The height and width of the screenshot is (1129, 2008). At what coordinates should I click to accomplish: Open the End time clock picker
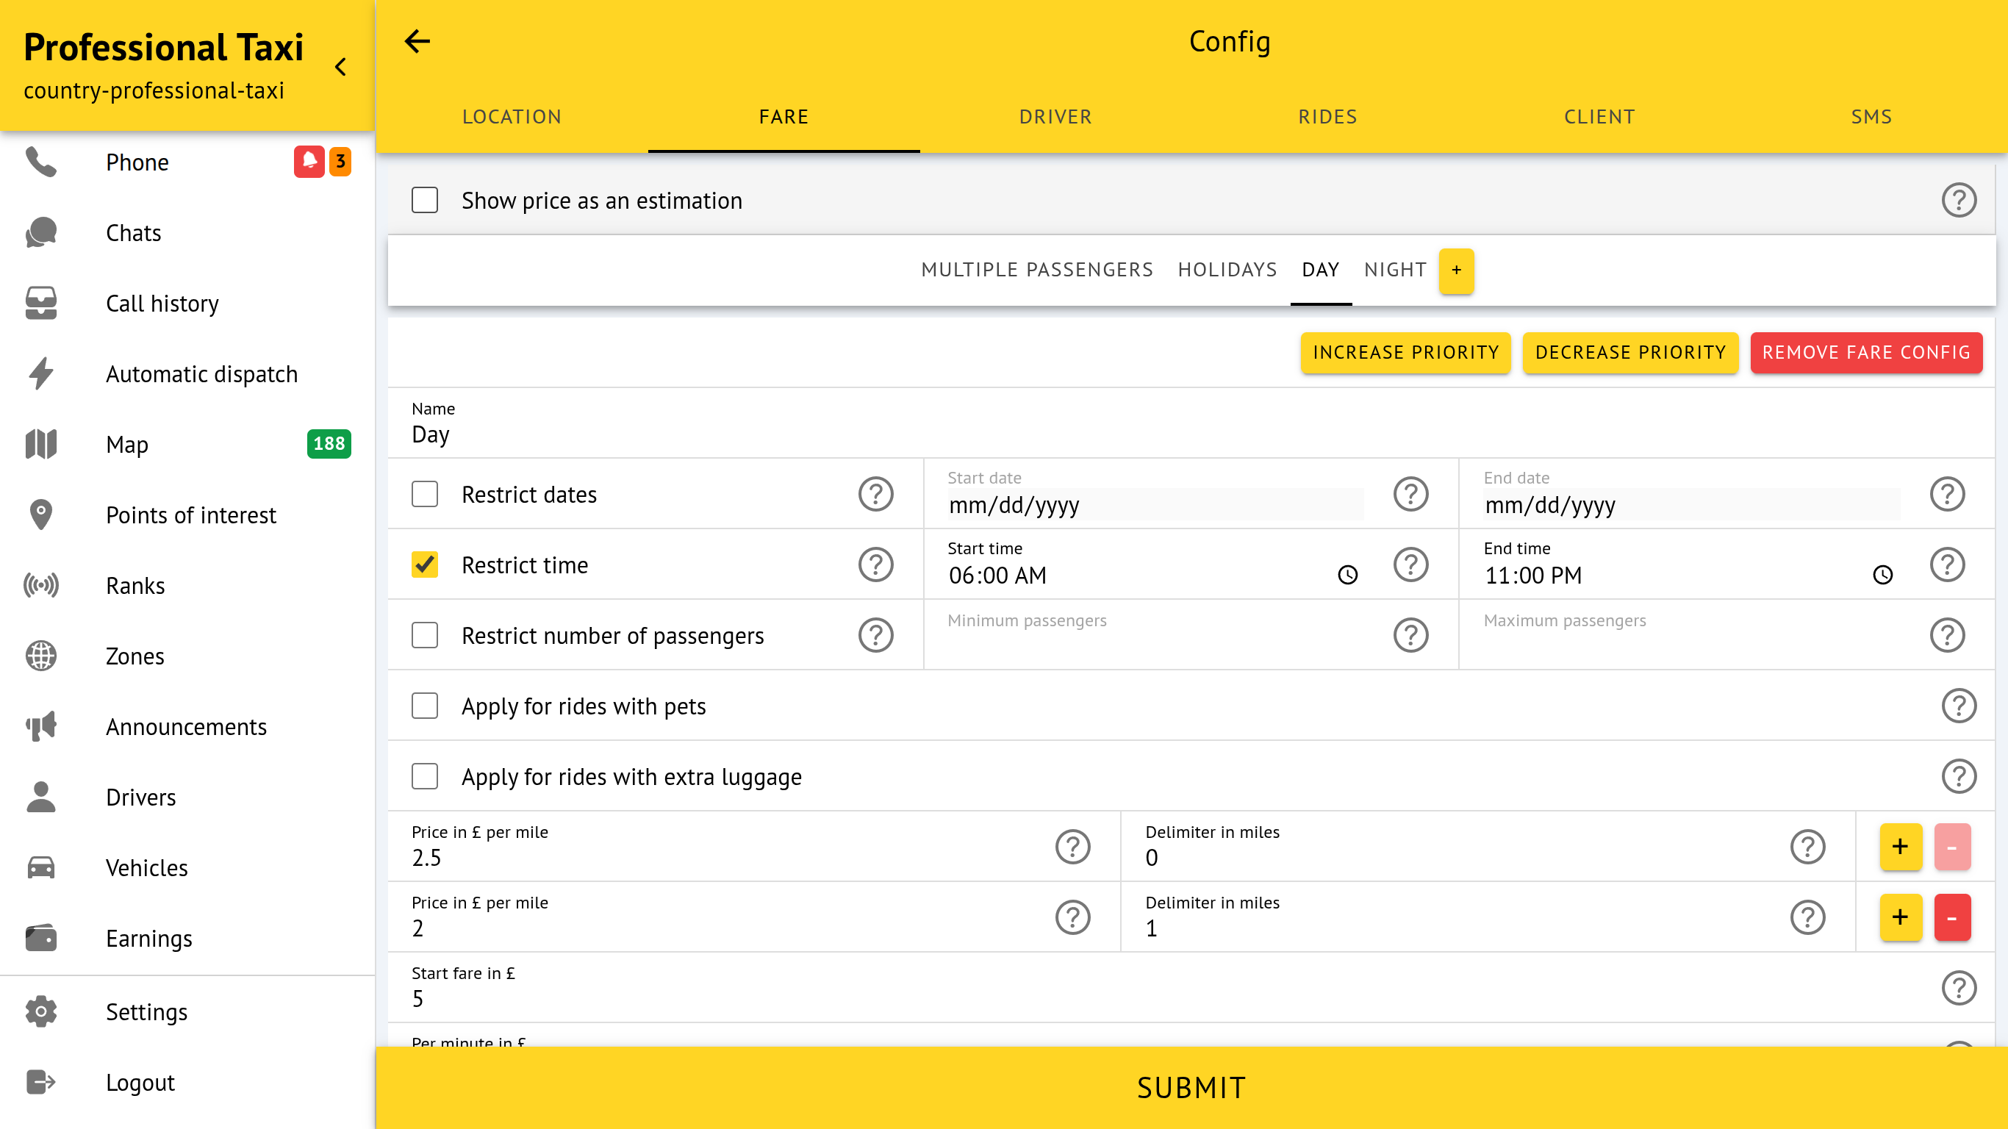[x=1882, y=576]
